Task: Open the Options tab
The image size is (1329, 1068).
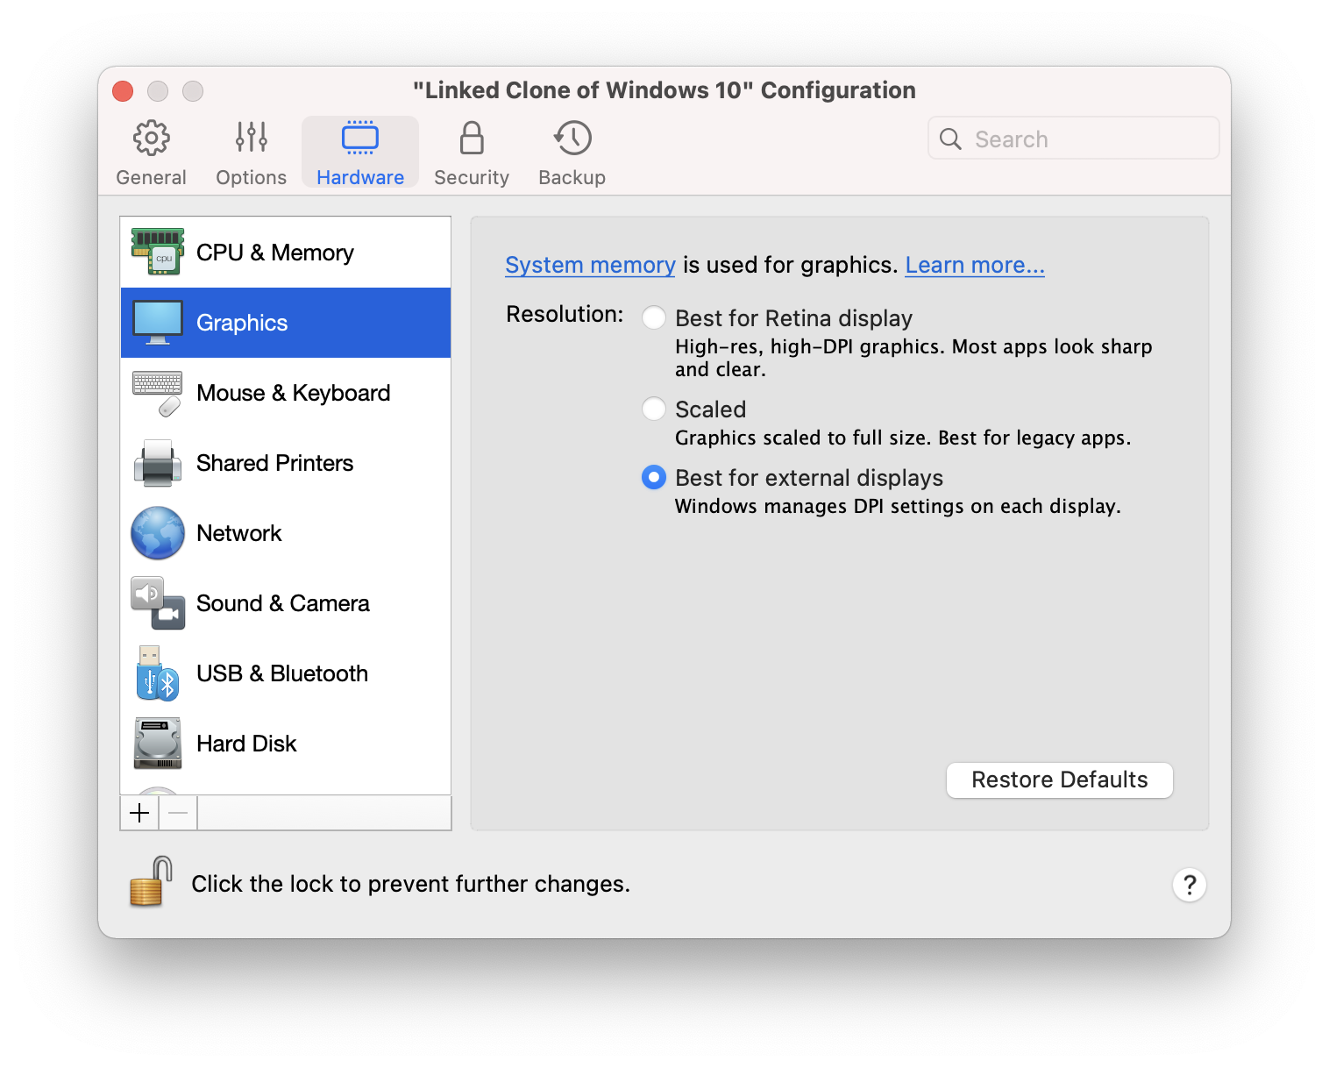Action: tap(251, 153)
